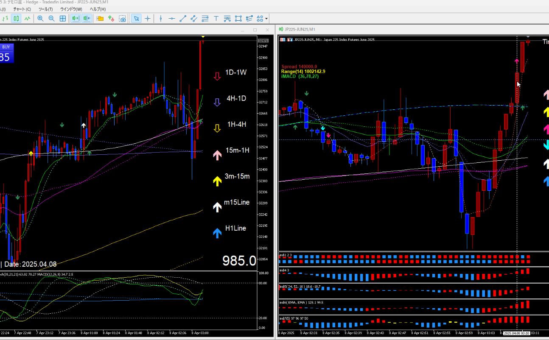Click the zoom in magnifier
This screenshot has width=549, height=340.
click(40, 18)
